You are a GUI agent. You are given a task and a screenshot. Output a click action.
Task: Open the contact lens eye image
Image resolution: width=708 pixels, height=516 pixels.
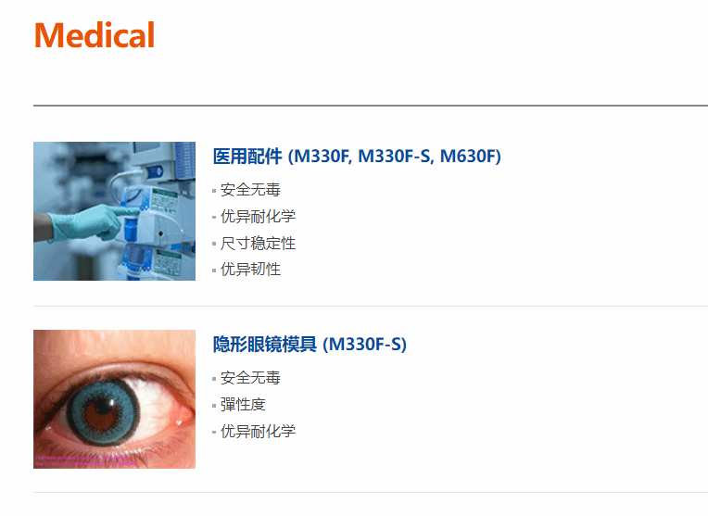(114, 399)
